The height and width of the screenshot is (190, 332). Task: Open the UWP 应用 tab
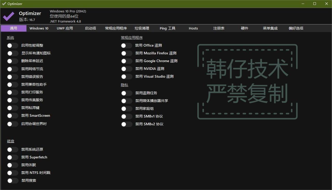(x=65, y=28)
